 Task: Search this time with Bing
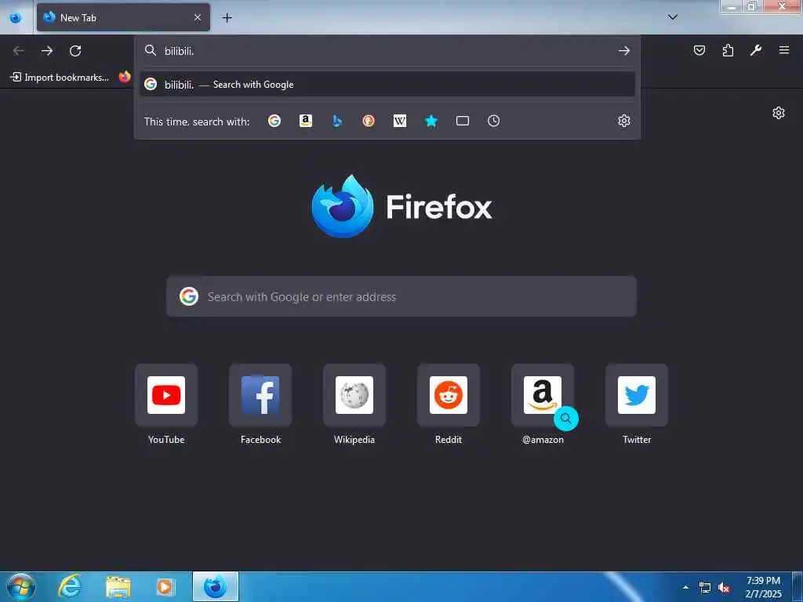337,121
